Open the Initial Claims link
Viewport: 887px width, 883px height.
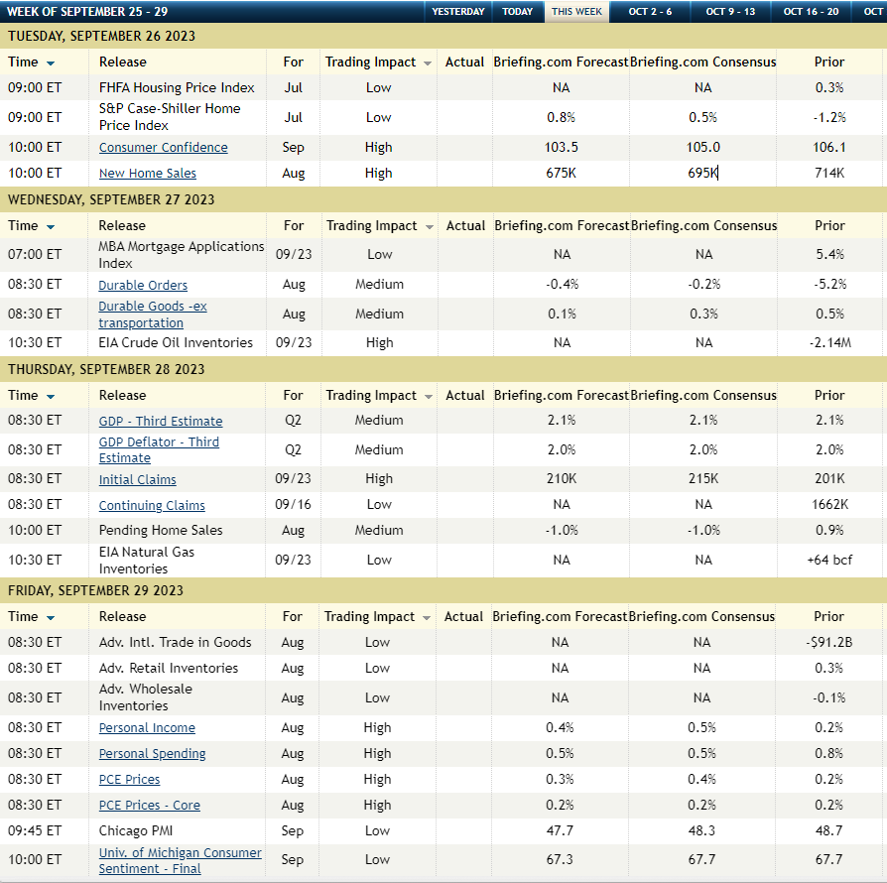(138, 479)
